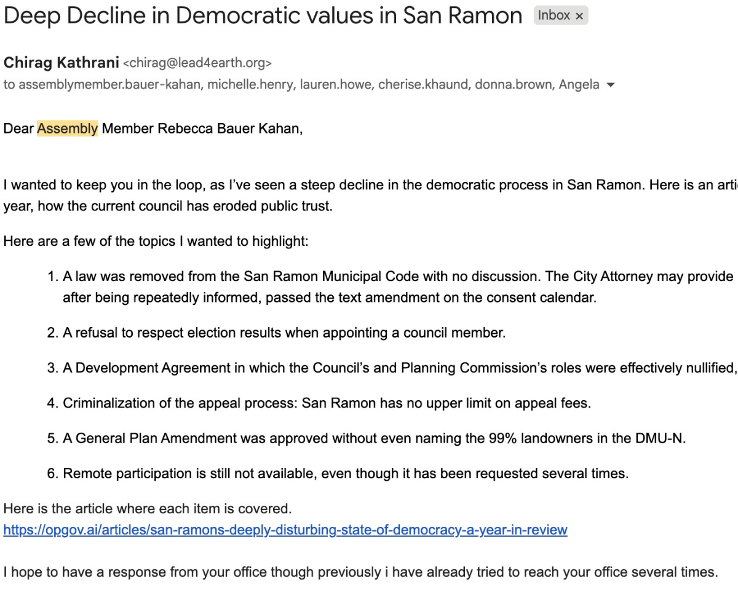Click the email subject heading
The width and height of the screenshot is (738, 600).
tap(263, 16)
